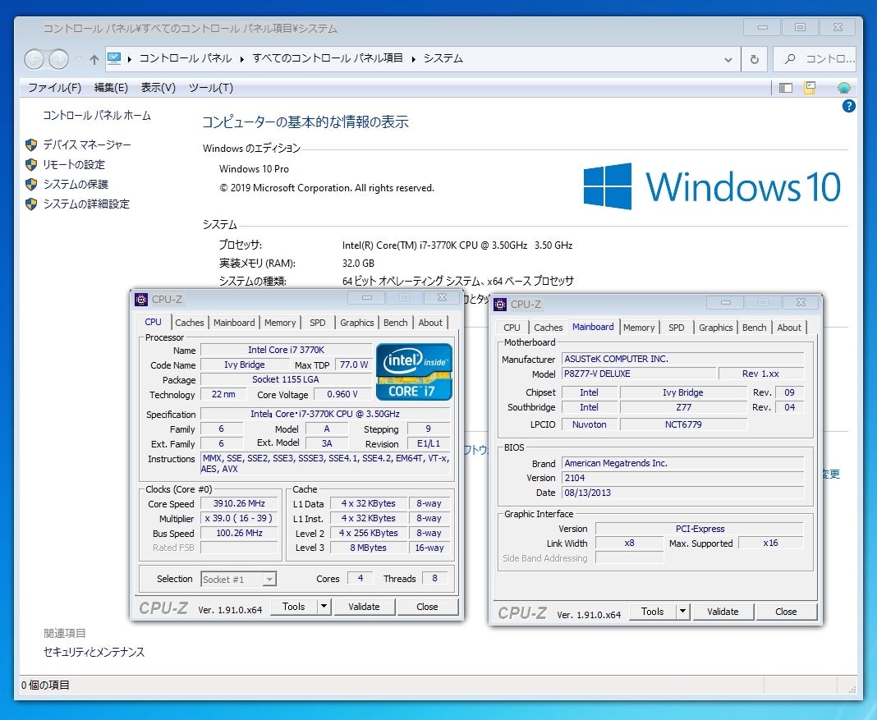Toggle the preview pane icon
Viewport: 877px width, 720px height.
pyautogui.click(x=785, y=88)
